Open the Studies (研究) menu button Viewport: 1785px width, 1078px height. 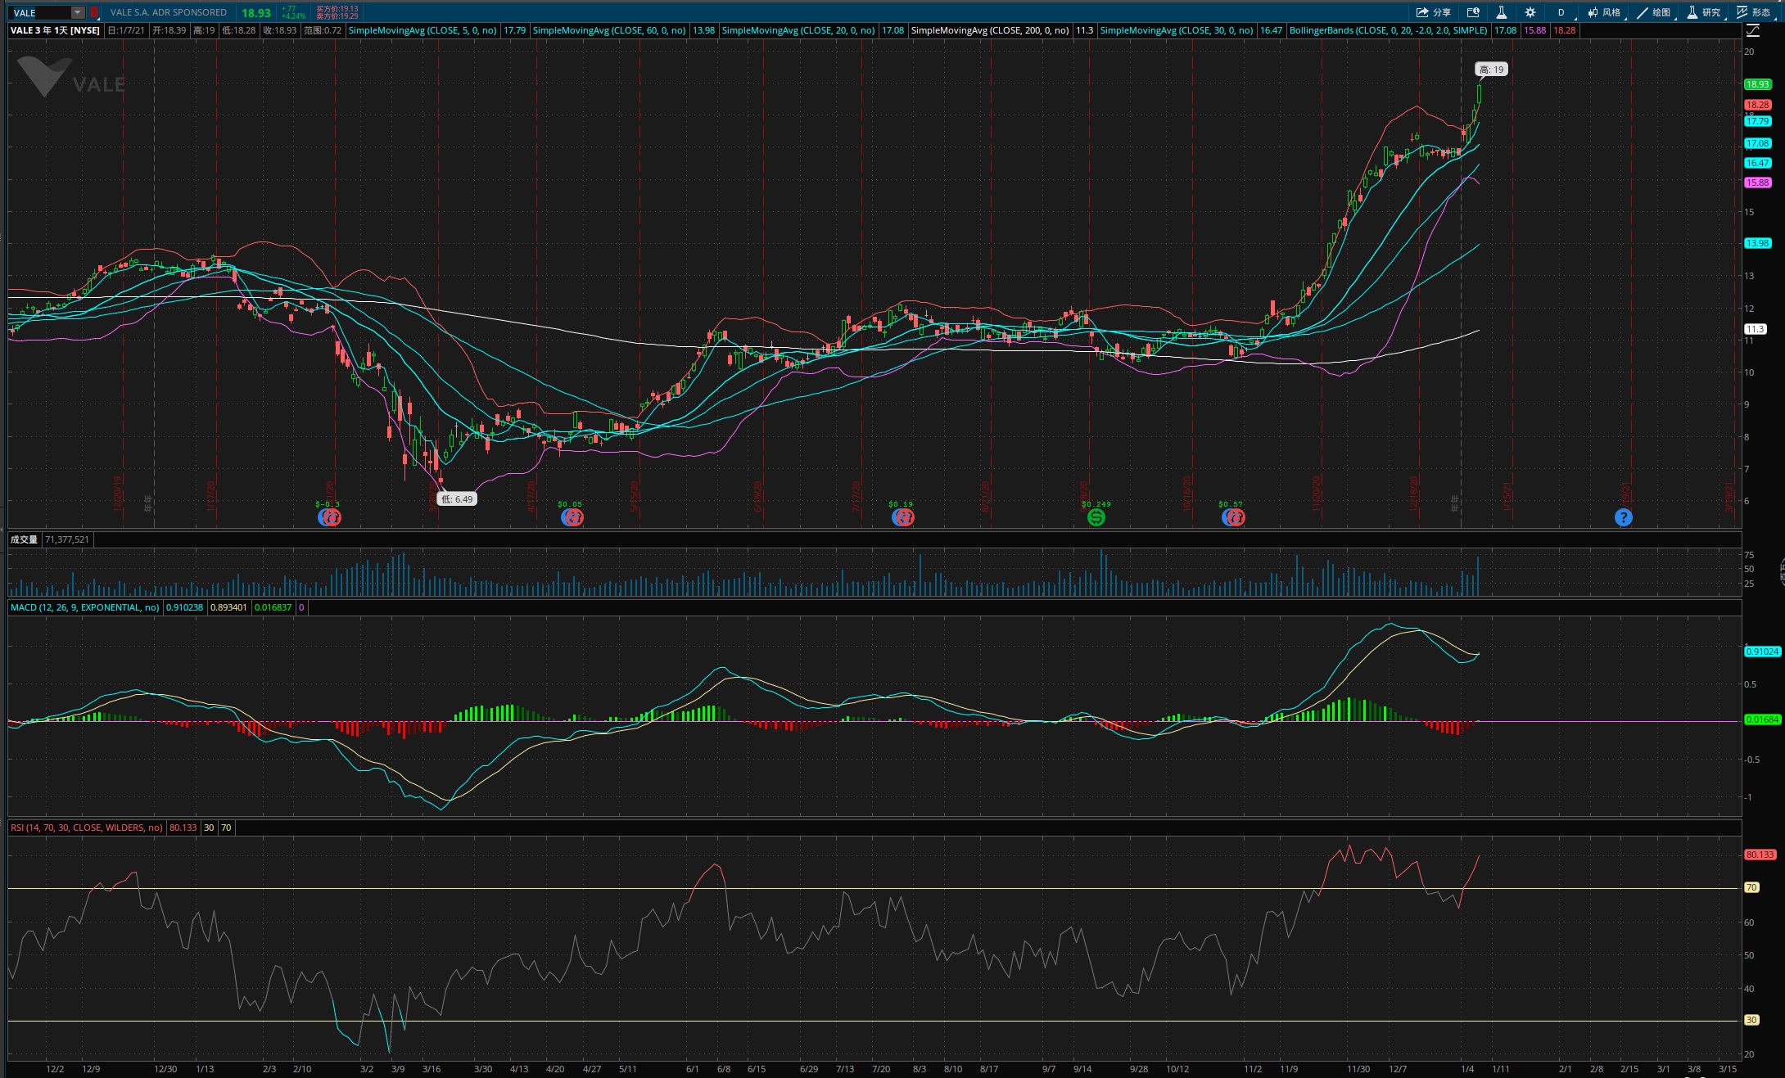tap(1703, 12)
